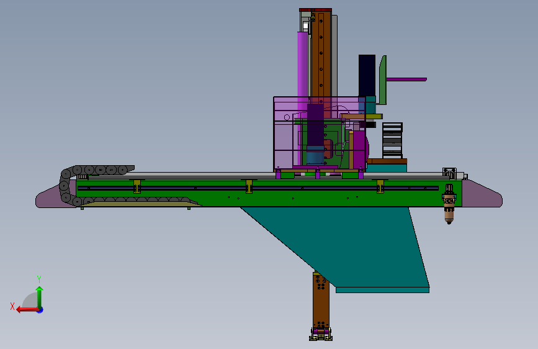Select the olive cable tray under chain
The width and height of the screenshot is (538, 349).
tap(141, 204)
